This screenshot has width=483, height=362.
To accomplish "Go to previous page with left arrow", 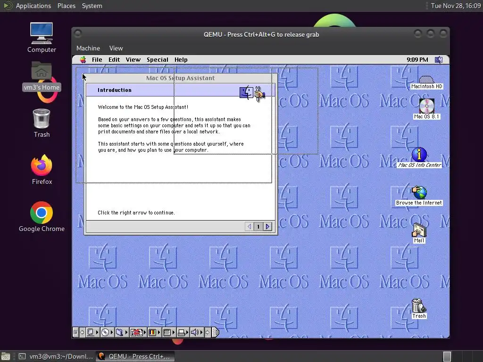I will [249, 227].
